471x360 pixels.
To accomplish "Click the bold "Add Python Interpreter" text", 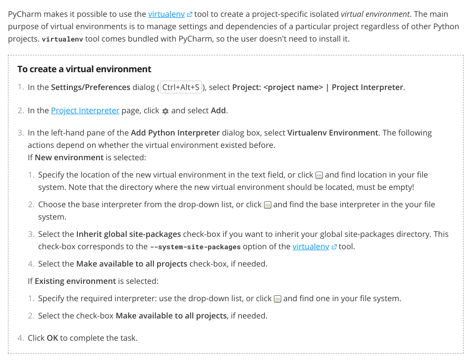I will coord(175,133).
